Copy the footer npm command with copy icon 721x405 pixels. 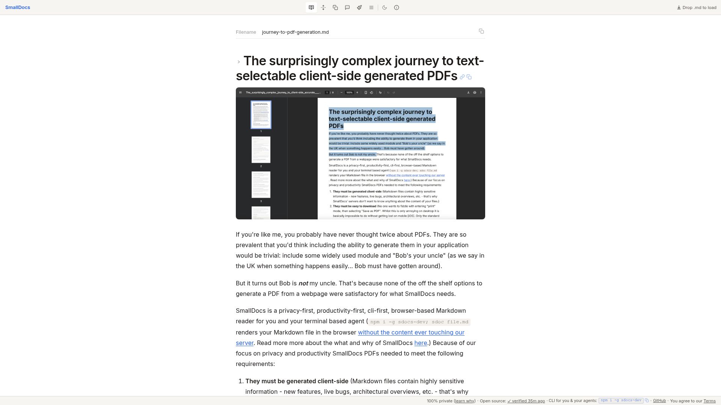[647, 400]
